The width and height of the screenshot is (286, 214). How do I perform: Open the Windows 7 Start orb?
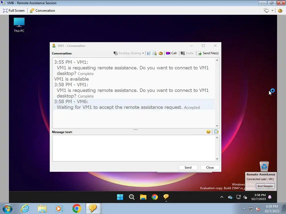8,208
